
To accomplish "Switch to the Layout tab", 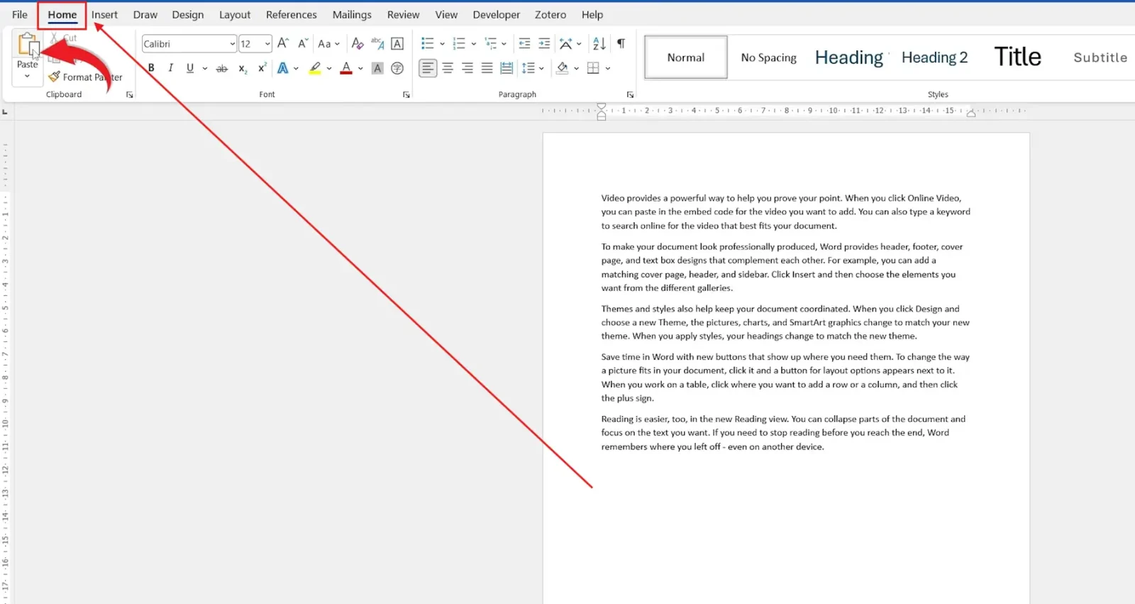I will coord(235,14).
